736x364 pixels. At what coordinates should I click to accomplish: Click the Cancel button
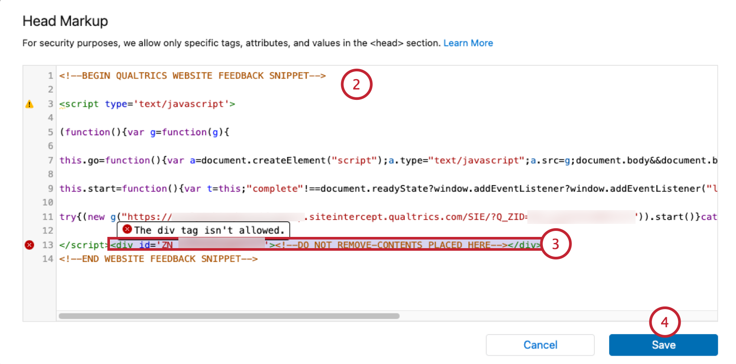(540, 345)
